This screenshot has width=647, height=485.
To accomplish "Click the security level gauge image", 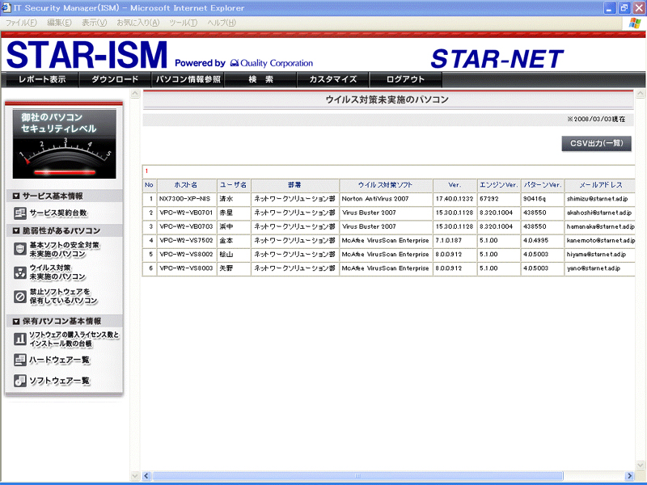I will click(x=65, y=144).
